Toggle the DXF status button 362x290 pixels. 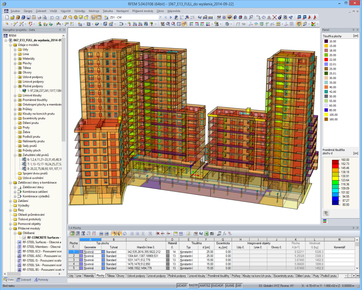(239, 285)
